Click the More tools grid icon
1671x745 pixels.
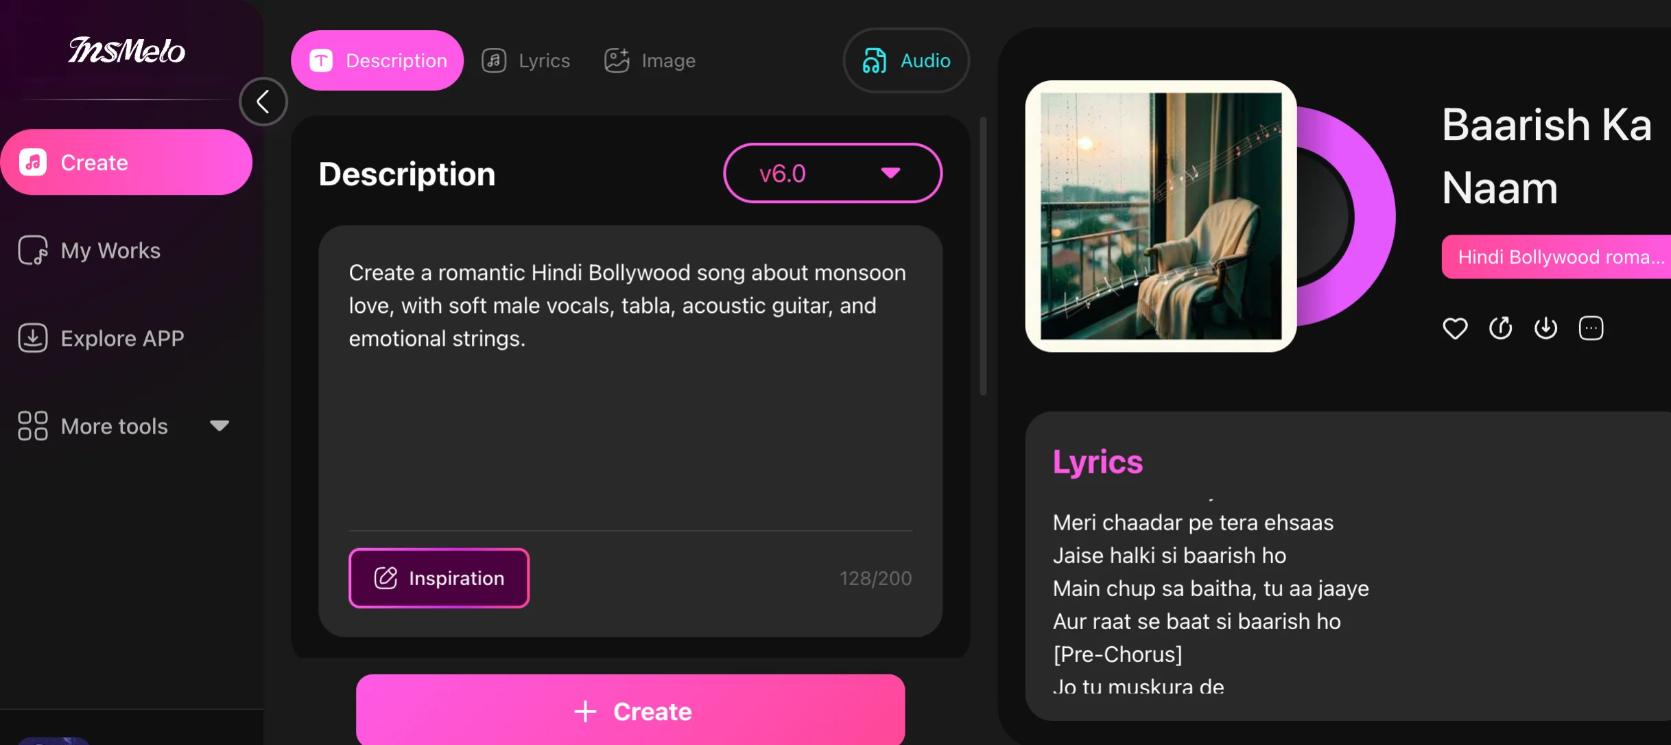pyautogui.click(x=32, y=426)
